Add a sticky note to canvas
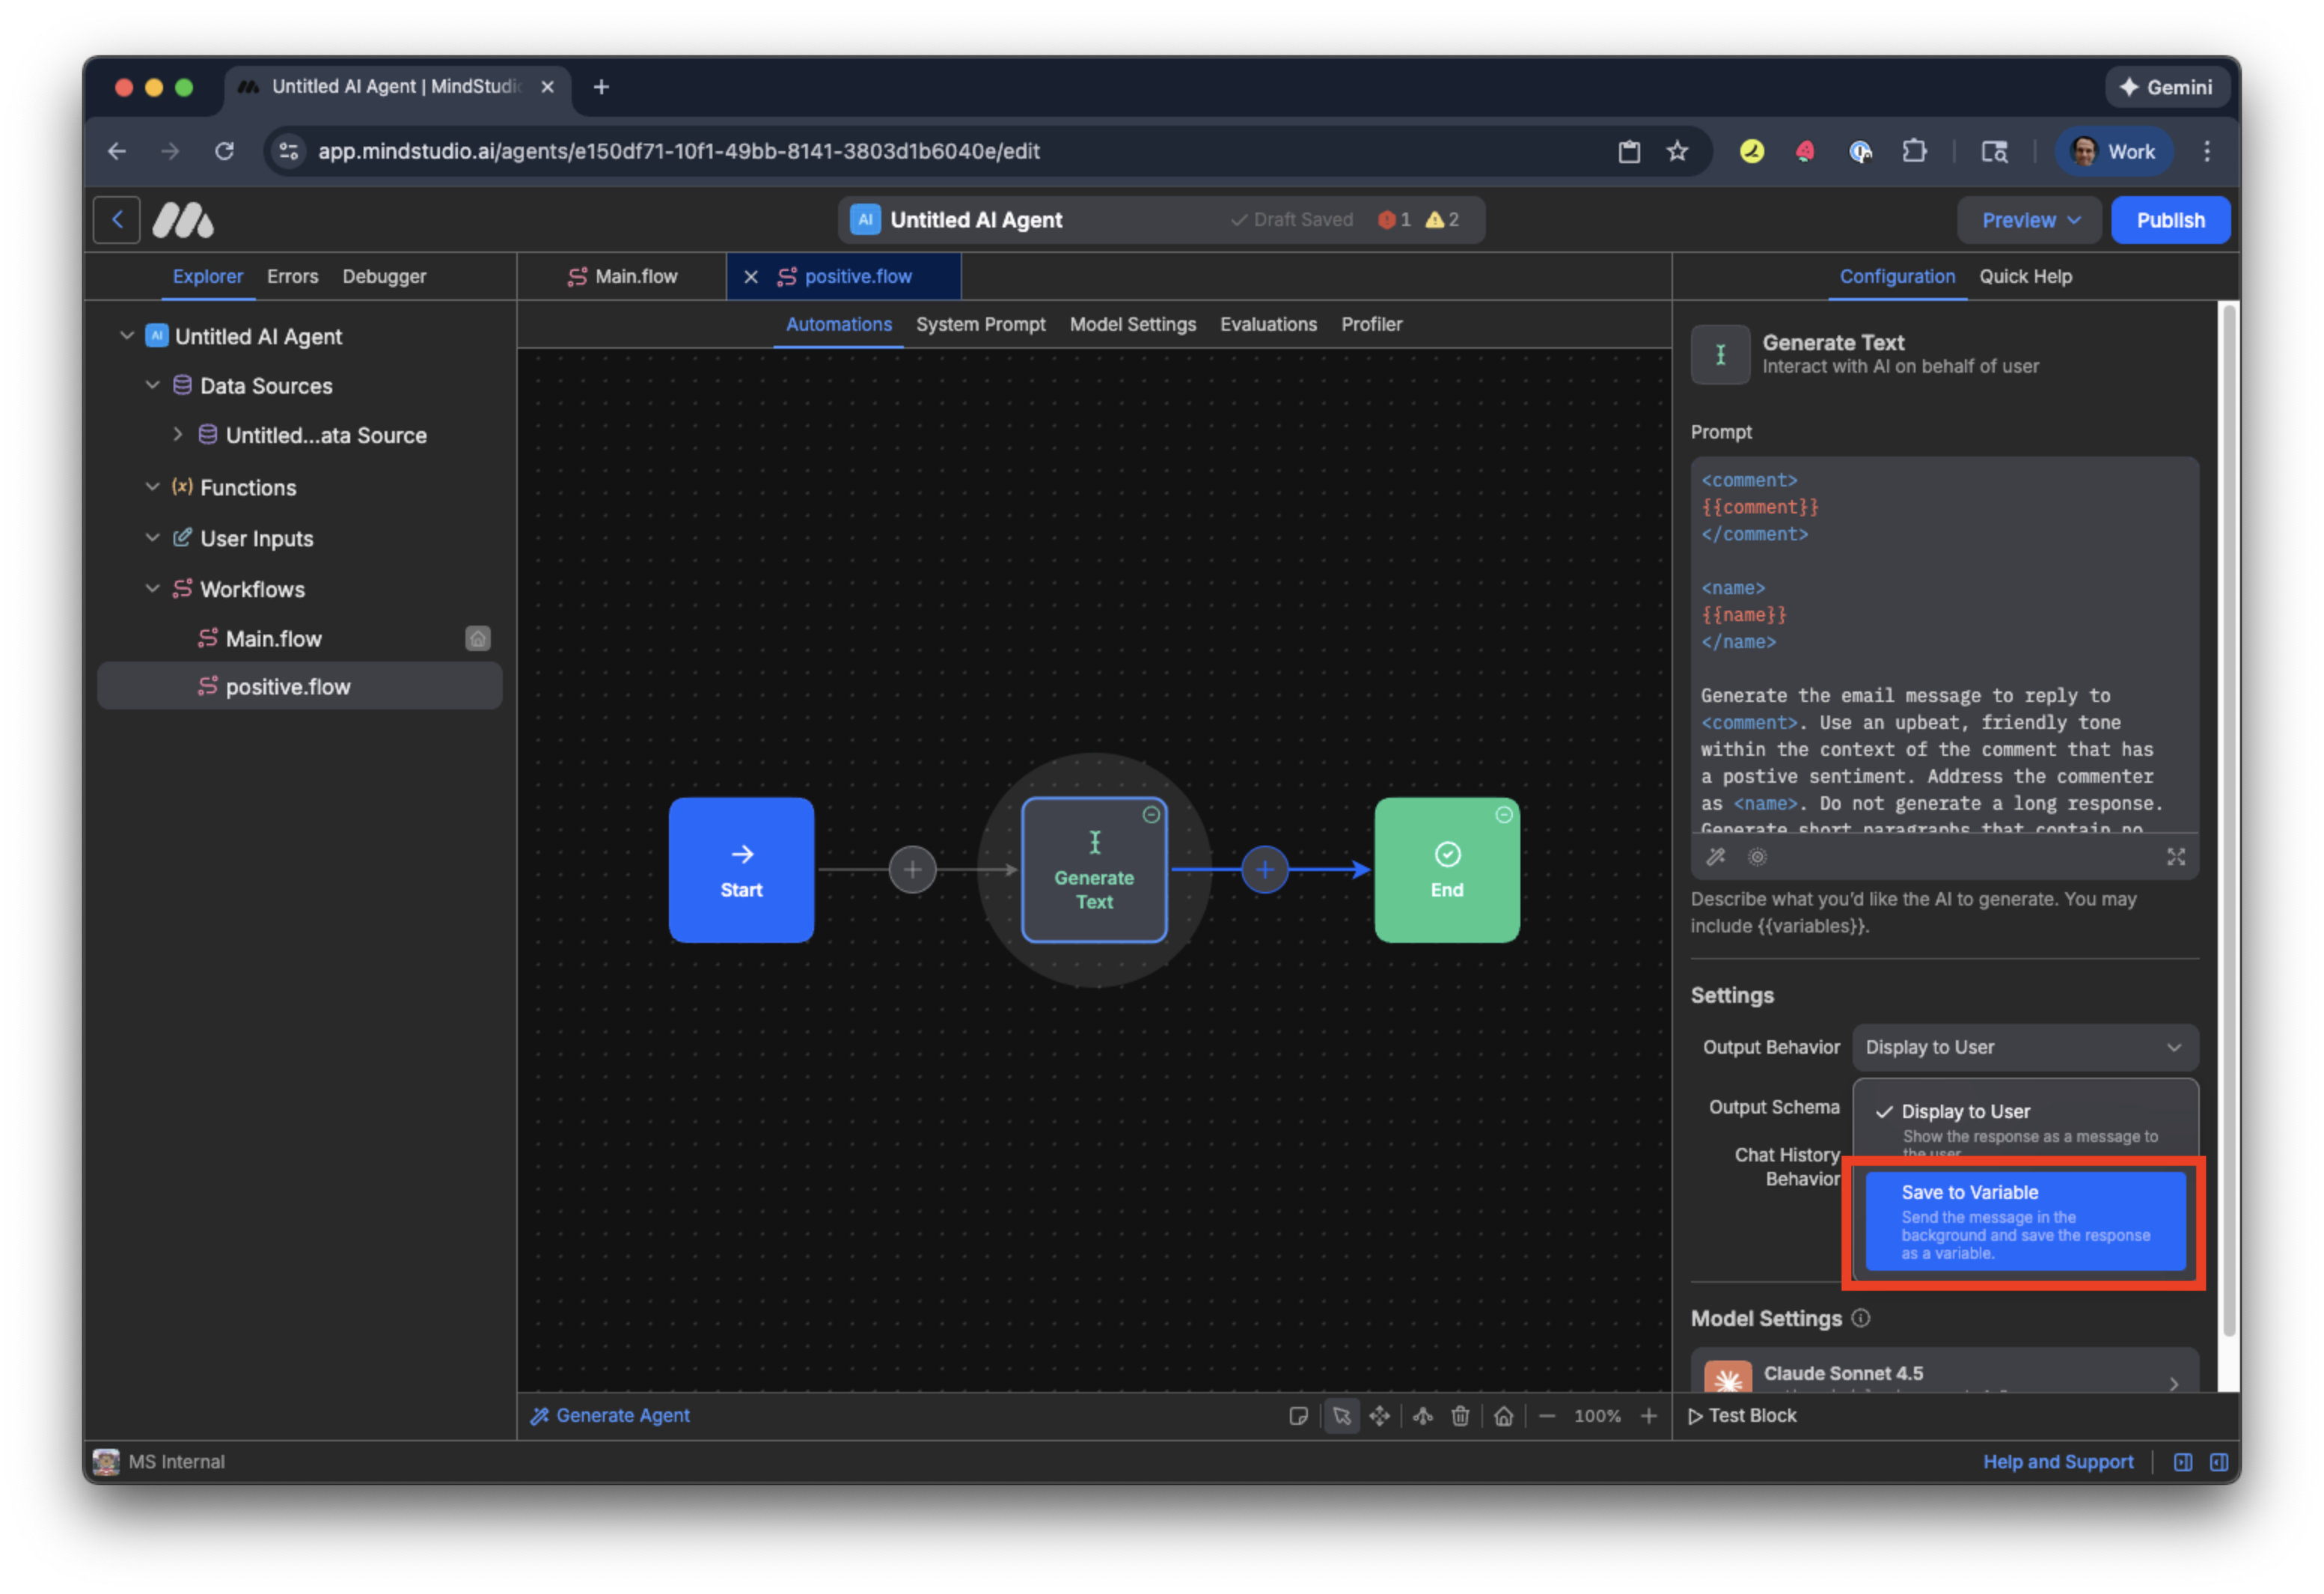 (x=1298, y=1416)
